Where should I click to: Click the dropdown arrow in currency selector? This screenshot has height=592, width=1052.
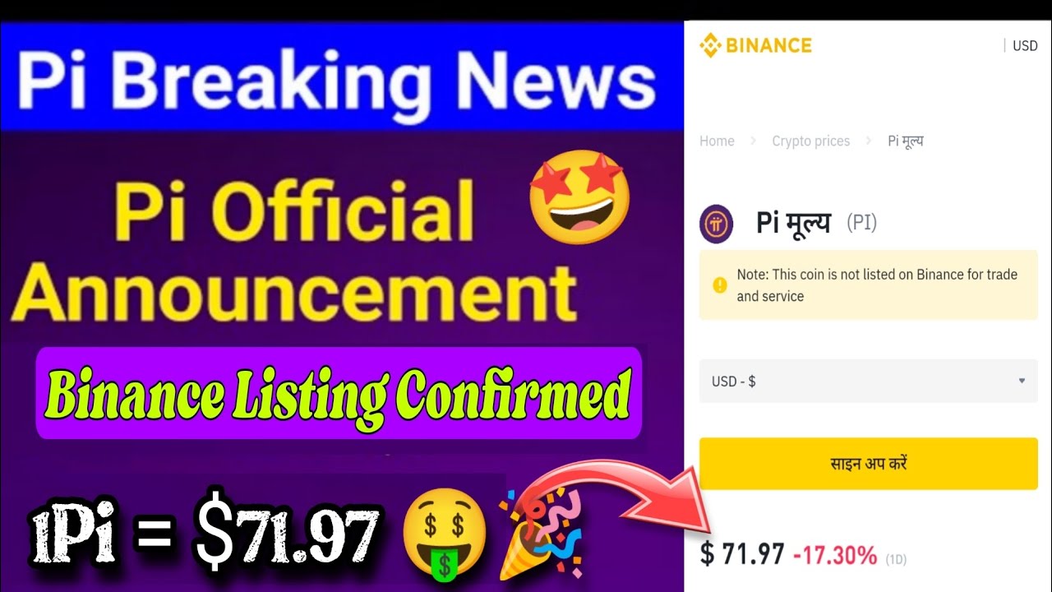click(1022, 382)
